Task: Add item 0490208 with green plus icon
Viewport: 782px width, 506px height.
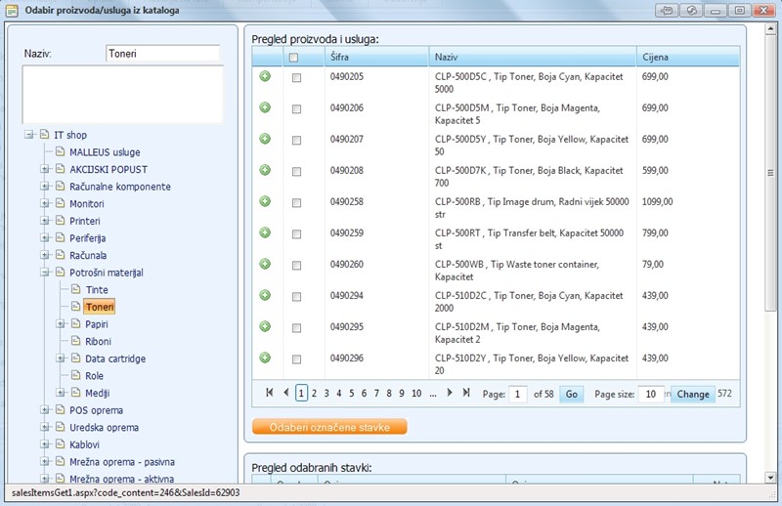Action: [265, 170]
